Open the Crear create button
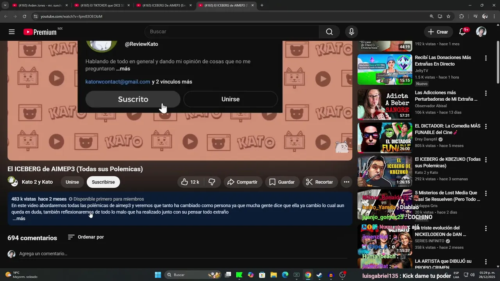 tap(438, 32)
